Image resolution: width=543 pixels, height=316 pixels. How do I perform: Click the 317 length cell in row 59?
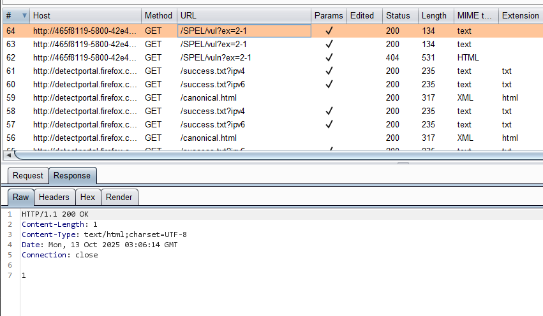(x=428, y=98)
